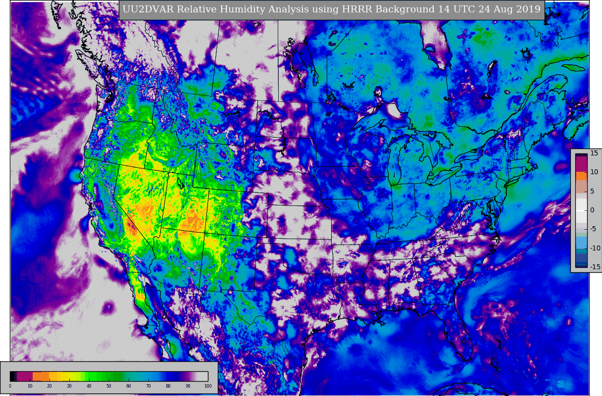The width and height of the screenshot is (602, 396).
Task: Click the '70' label on humidity colorbar
Action: pos(148,386)
